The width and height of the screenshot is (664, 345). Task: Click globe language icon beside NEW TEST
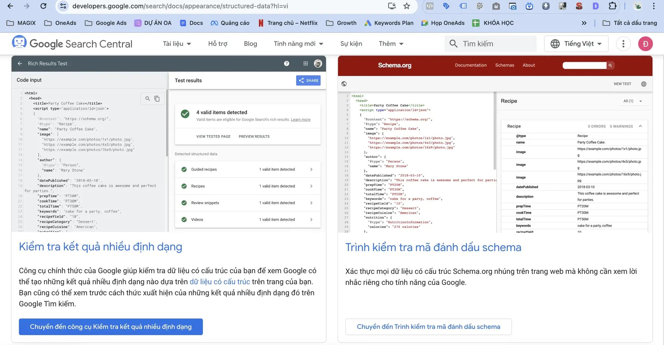coord(644,84)
